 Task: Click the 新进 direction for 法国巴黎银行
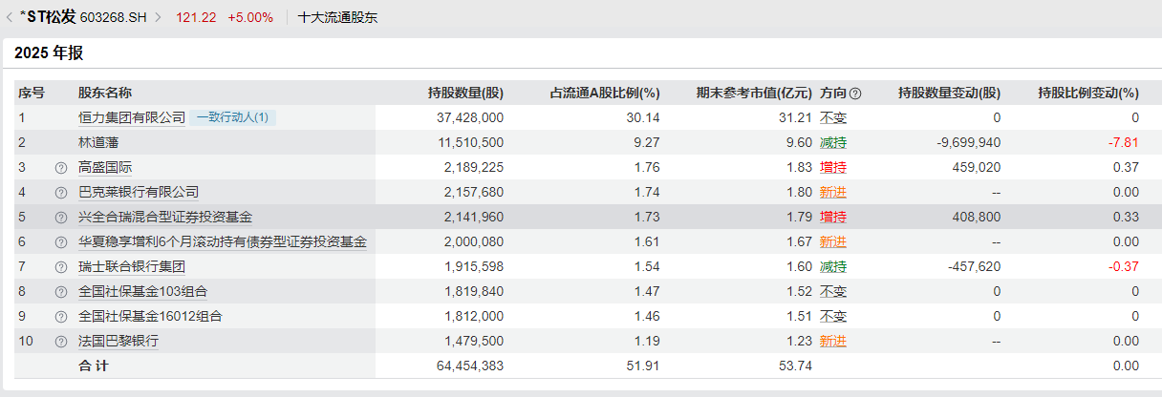tap(832, 342)
